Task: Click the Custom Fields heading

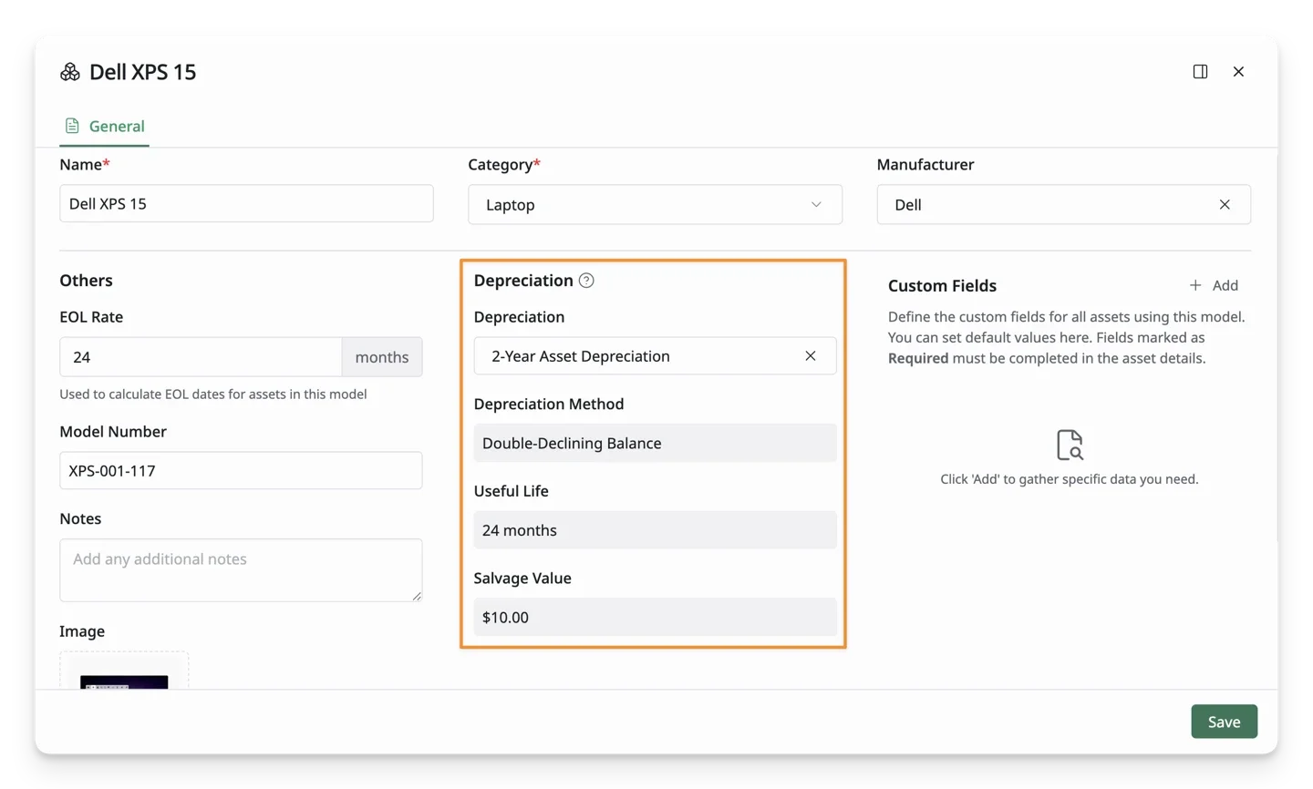Action: pos(942,285)
